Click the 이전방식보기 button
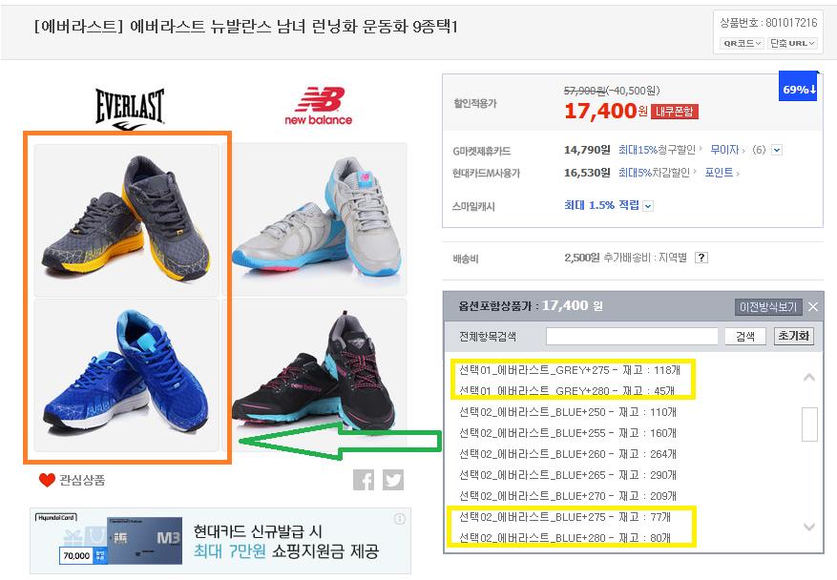 pos(768,307)
